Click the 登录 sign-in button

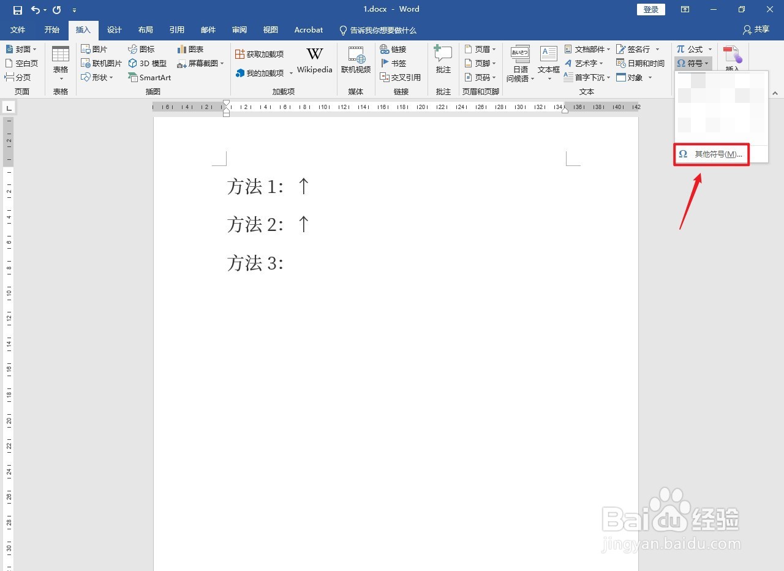(651, 9)
